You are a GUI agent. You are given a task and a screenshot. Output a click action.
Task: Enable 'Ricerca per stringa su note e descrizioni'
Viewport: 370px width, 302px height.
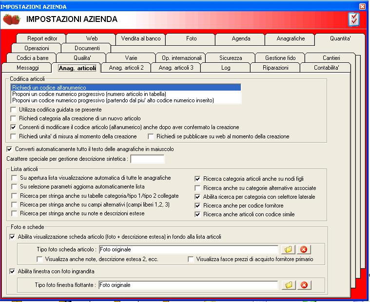15,214
